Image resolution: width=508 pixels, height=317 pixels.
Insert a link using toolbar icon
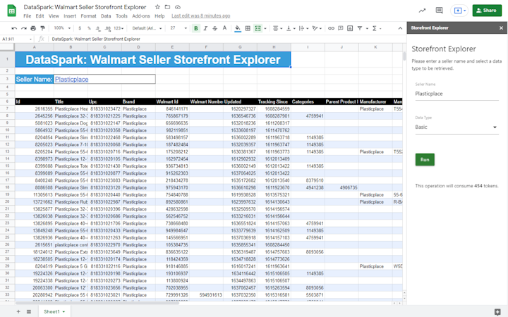click(x=331, y=28)
